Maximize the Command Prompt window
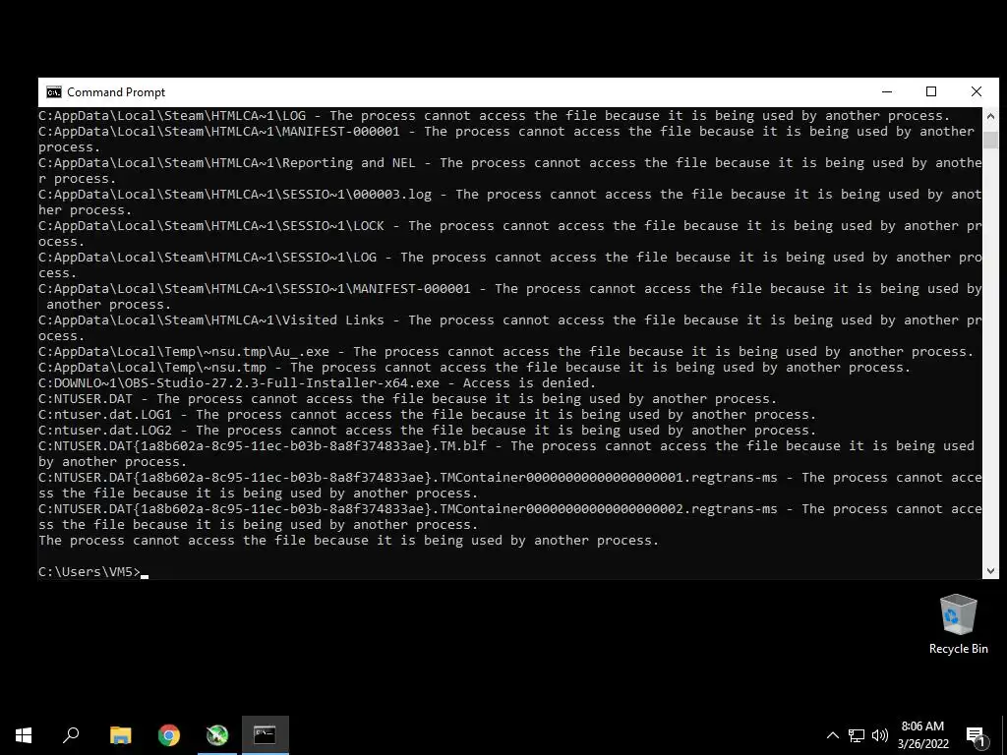The height and width of the screenshot is (755, 1007). pos(931,91)
